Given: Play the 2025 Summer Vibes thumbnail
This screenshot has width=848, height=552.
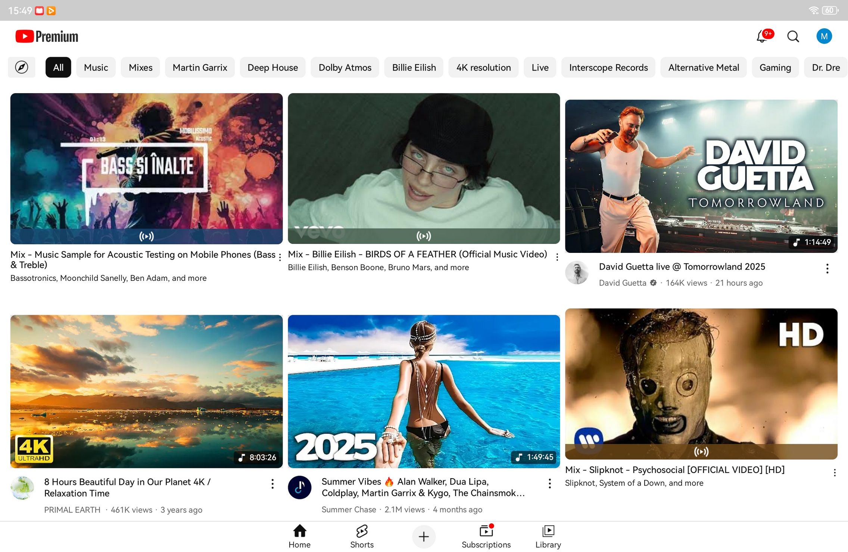Looking at the screenshot, I should 424,391.
